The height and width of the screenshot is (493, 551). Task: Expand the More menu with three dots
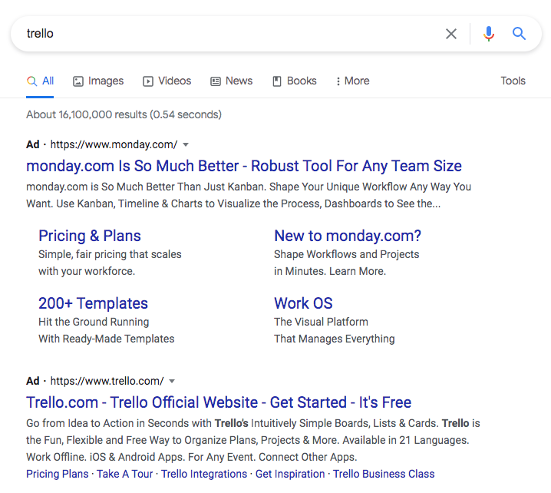pos(352,81)
